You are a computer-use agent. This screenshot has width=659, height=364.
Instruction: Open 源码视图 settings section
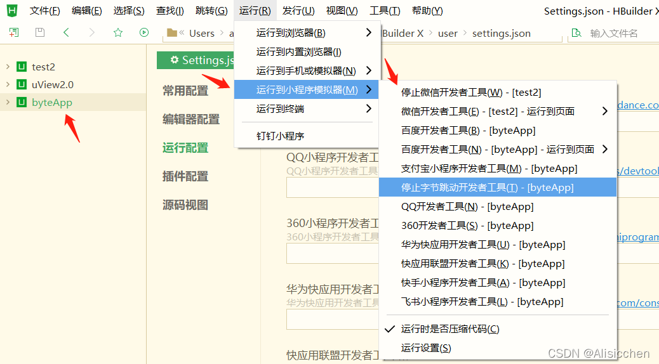185,205
